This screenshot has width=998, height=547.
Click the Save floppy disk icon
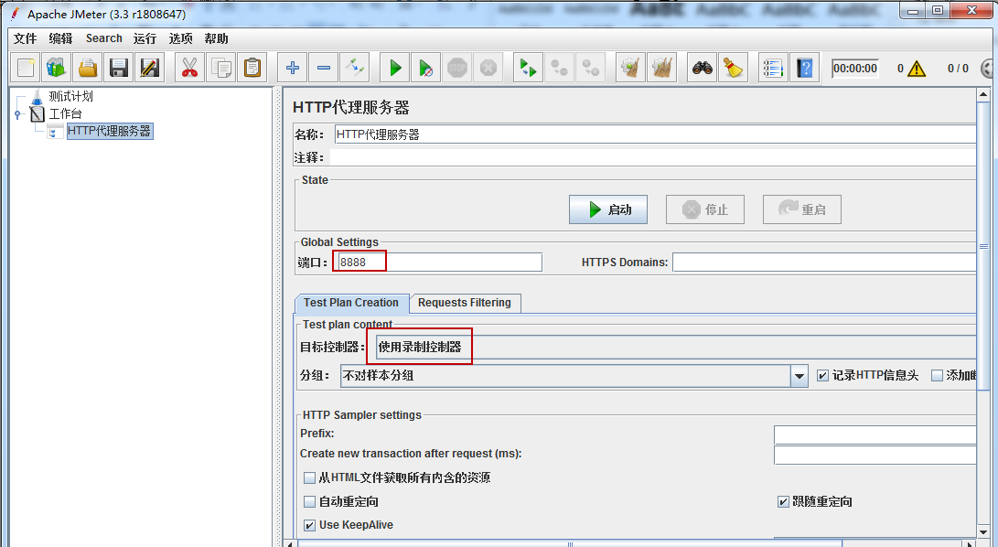tap(119, 68)
